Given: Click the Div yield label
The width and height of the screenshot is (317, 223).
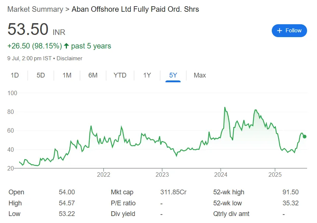Looking at the screenshot, I should coord(123,214).
